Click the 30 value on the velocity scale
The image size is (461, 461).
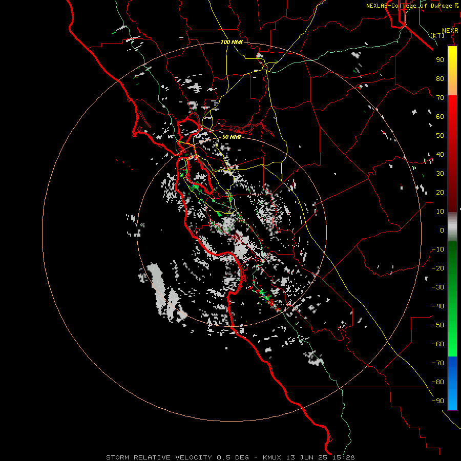tap(440, 174)
